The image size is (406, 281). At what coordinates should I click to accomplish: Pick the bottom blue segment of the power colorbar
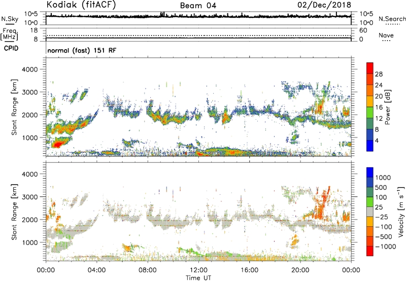click(x=370, y=146)
